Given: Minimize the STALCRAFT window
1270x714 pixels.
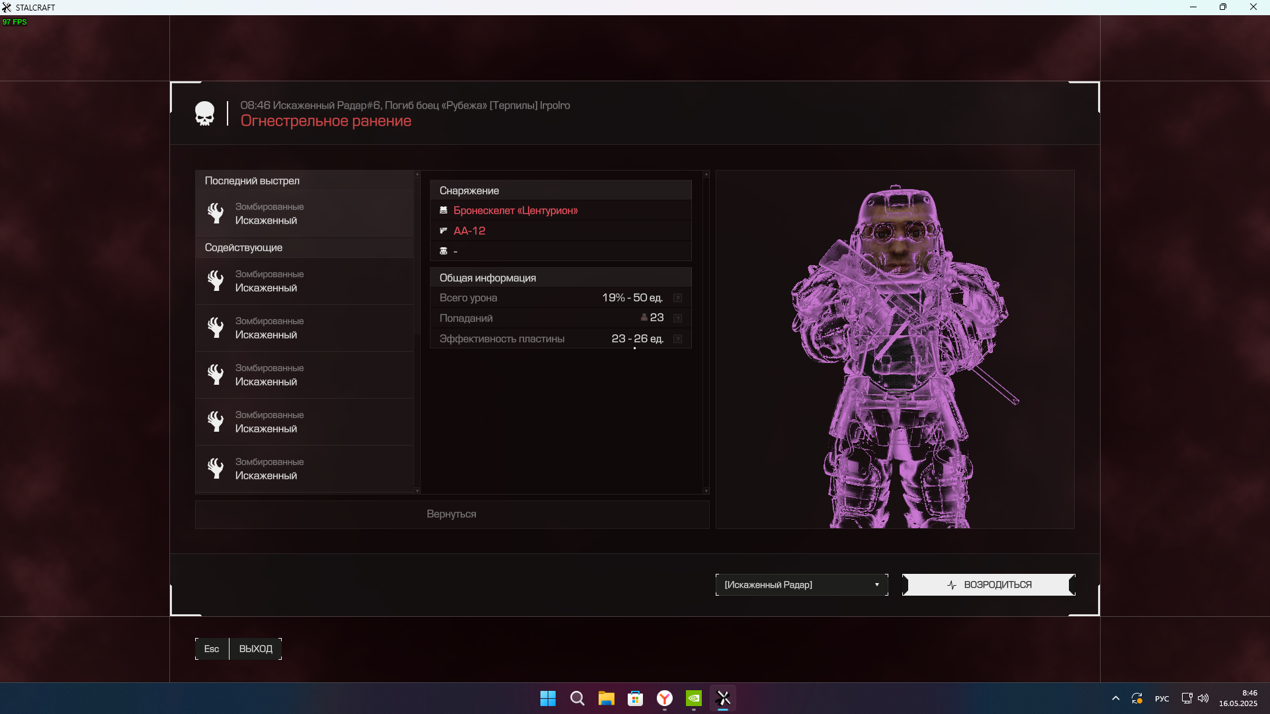Looking at the screenshot, I should point(1193,7).
